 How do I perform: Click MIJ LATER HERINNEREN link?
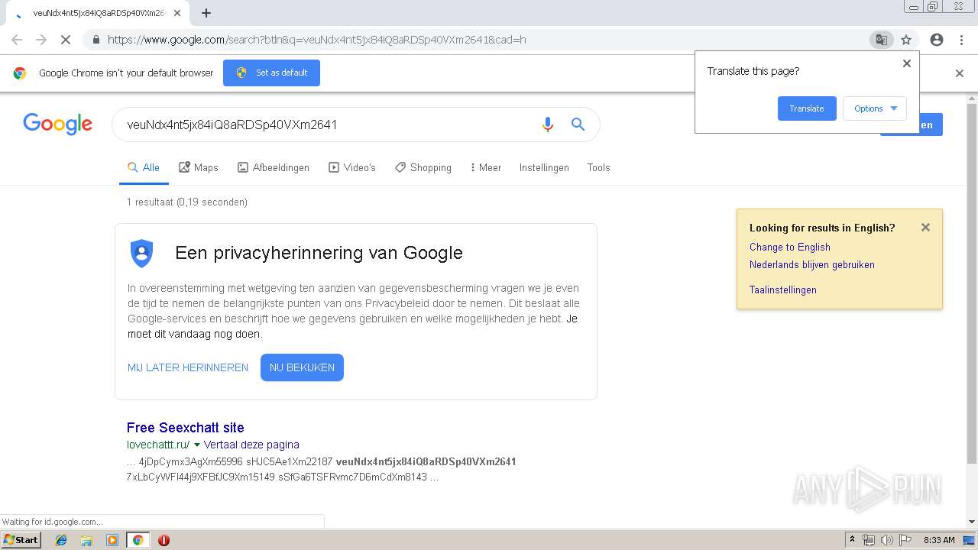coord(188,367)
